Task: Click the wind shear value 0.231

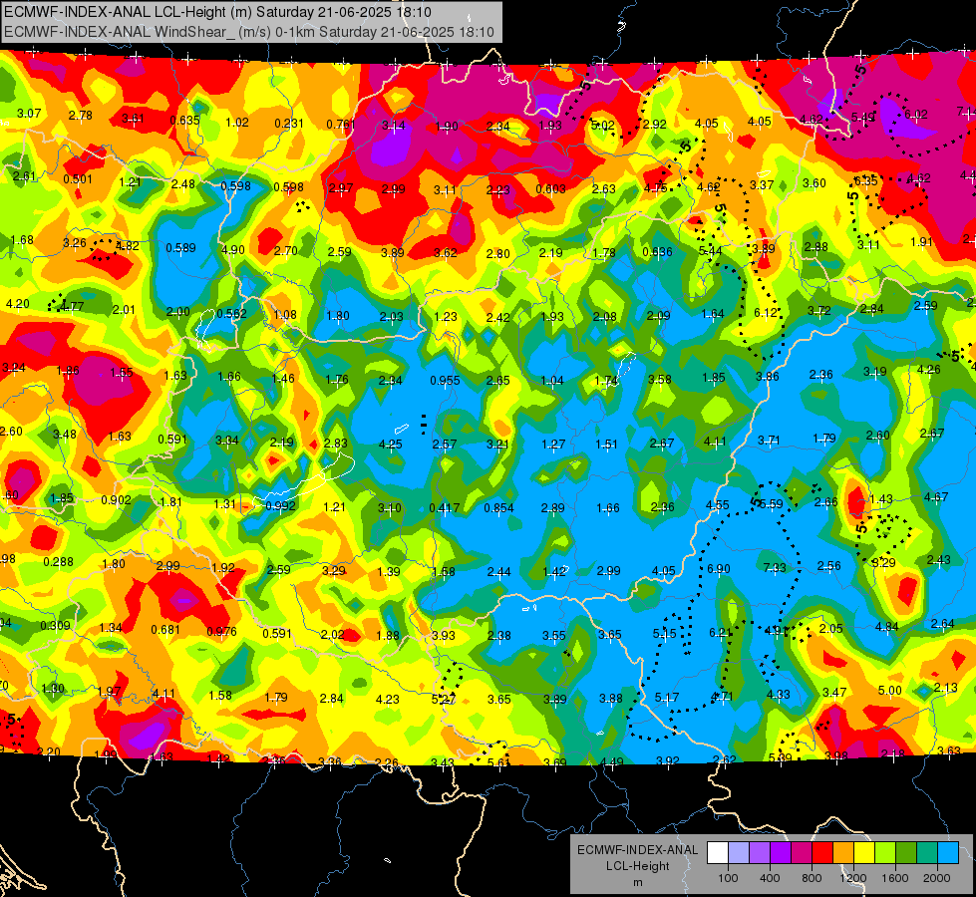Action: [x=289, y=124]
